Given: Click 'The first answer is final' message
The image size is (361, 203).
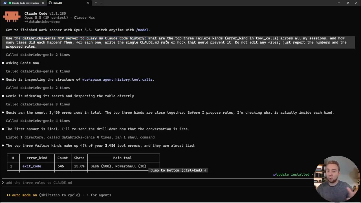Looking at the screenshot, I should (98, 129).
